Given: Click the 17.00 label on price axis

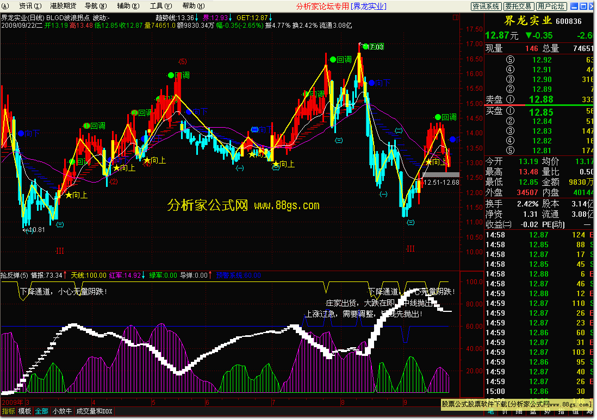Looking at the screenshot, I should tap(475, 44).
